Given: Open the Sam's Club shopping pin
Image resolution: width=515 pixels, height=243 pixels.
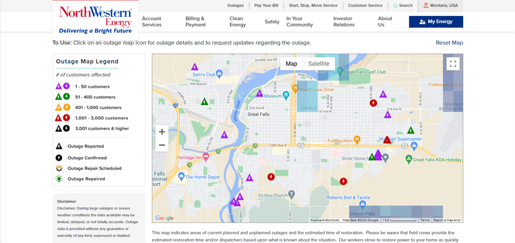Looking at the screenshot, I should pos(220,73).
